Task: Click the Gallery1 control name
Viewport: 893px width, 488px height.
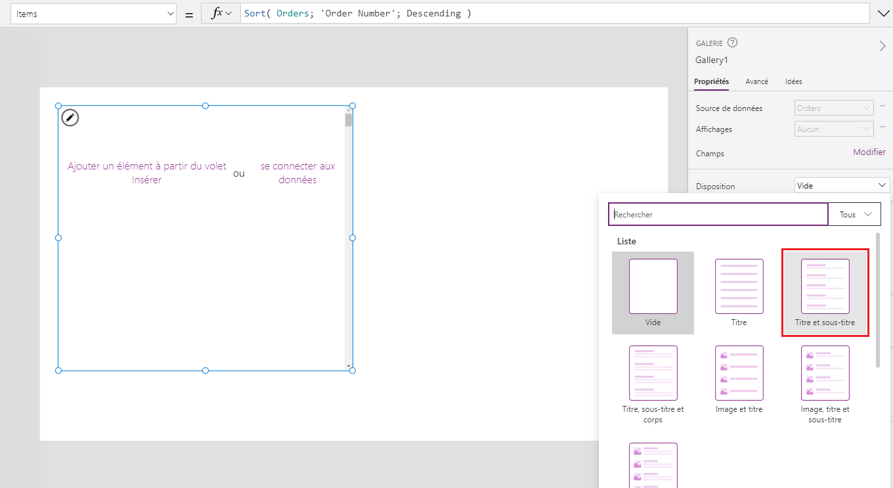Action: tap(712, 60)
